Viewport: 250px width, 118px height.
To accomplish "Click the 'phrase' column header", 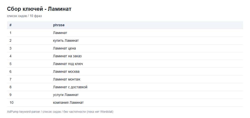I will (59, 25).
